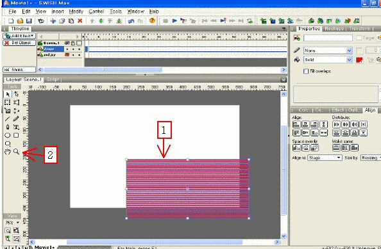Click Align left icon in Align panel
The image size is (381, 249).
(296, 124)
